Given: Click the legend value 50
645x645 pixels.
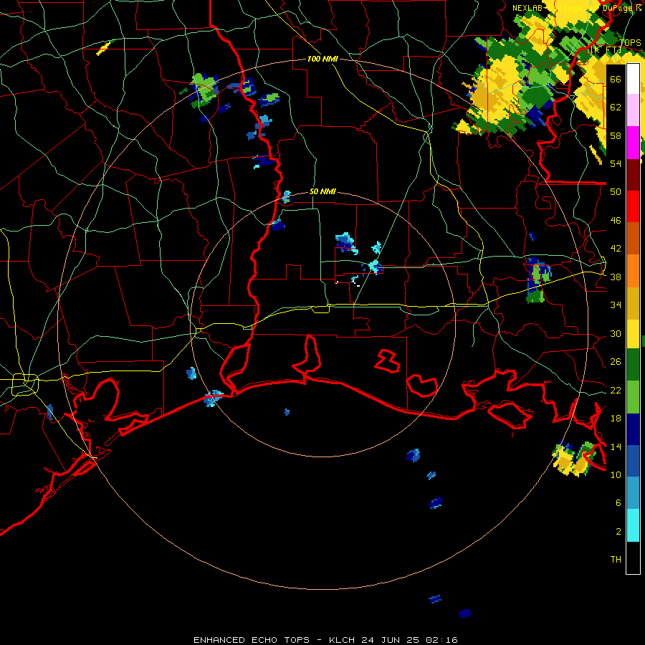Looking at the screenshot, I should click(x=616, y=191).
